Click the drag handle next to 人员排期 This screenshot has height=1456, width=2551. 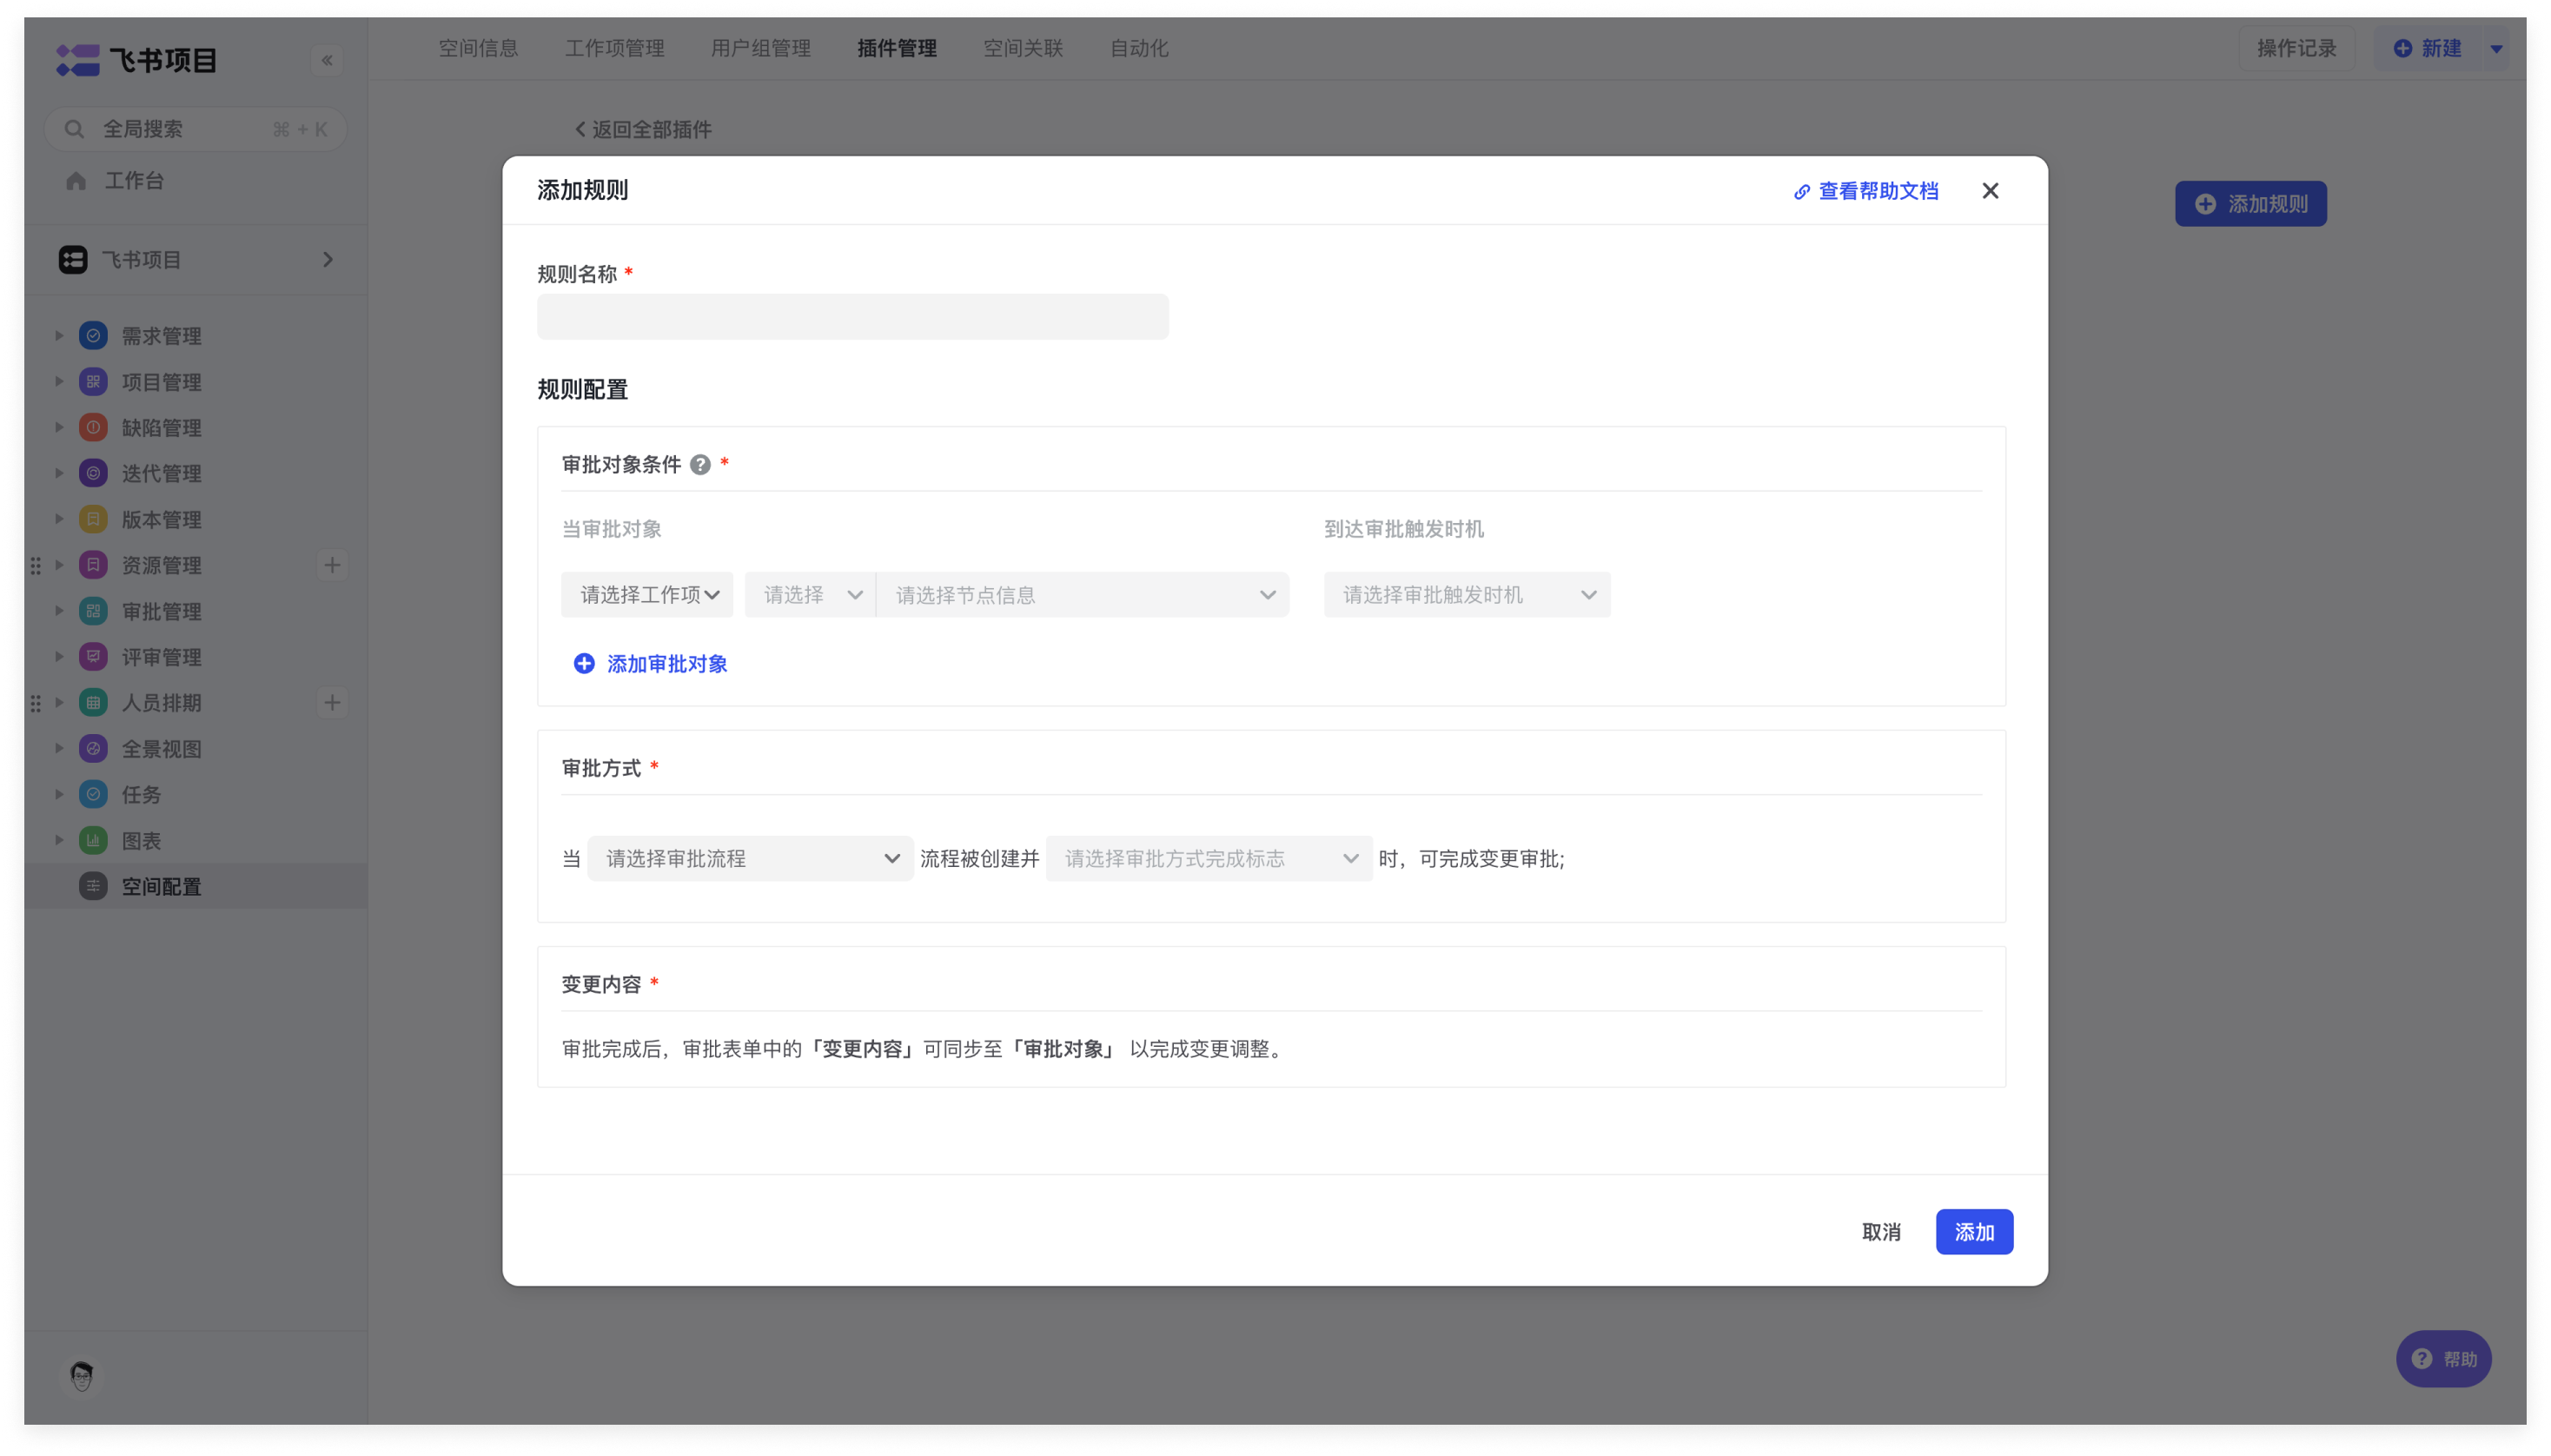[x=36, y=703]
